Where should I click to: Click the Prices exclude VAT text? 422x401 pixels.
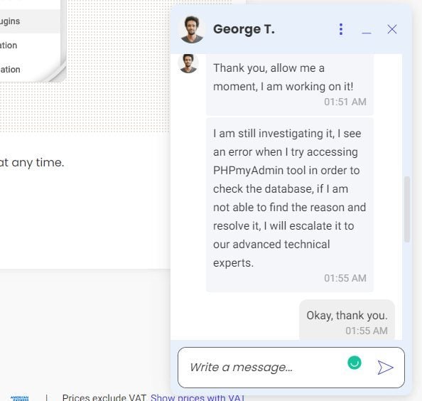[104, 397]
